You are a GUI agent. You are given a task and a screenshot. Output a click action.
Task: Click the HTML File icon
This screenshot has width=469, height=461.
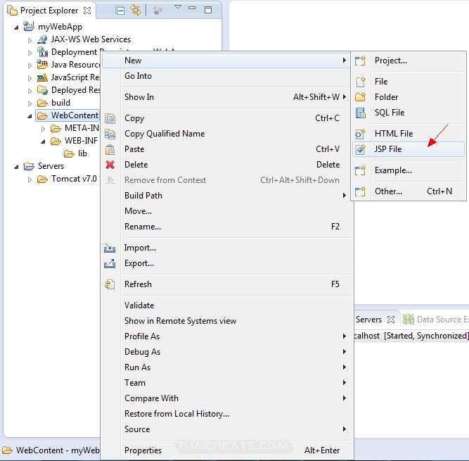click(361, 134)
